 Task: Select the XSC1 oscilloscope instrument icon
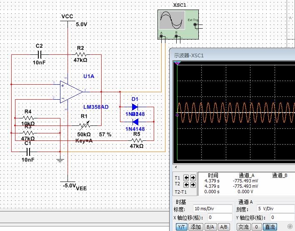(178, 25)
